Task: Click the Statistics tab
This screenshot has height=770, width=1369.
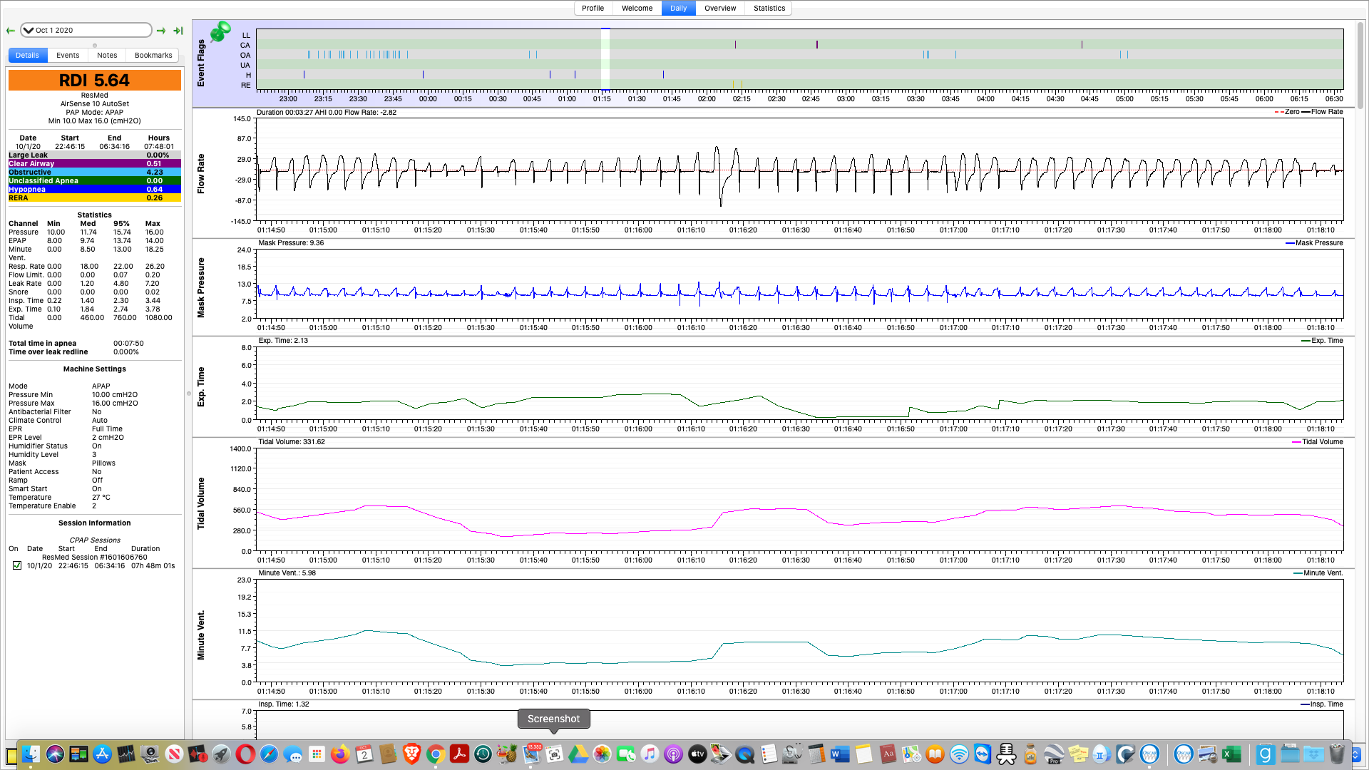Action: pyautogui.click(x=769, y=8)
